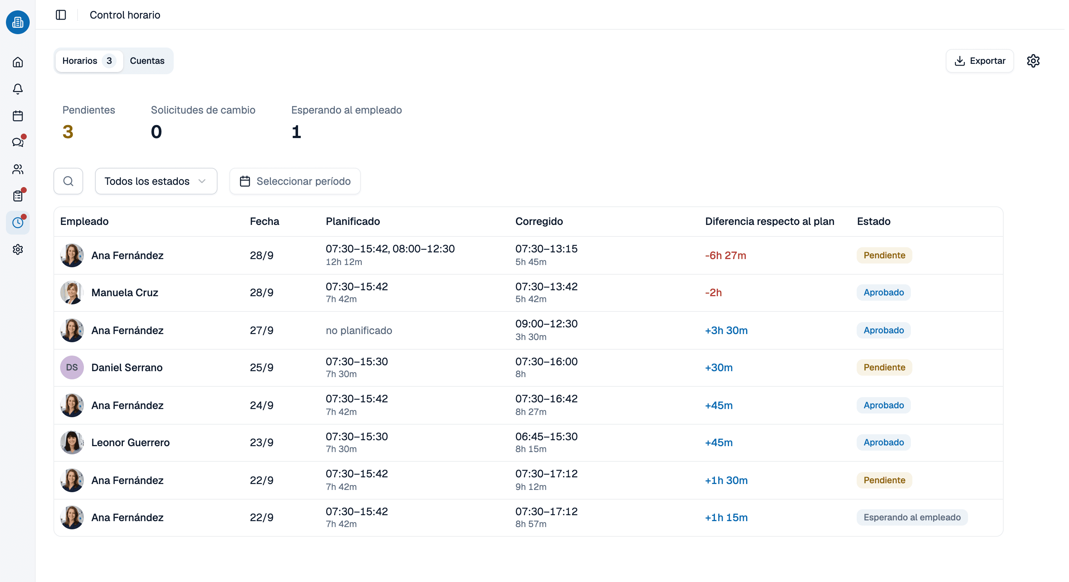Click the search magnifier button
The width and height of the screenshot is (1069, 582).
point(68,181)
